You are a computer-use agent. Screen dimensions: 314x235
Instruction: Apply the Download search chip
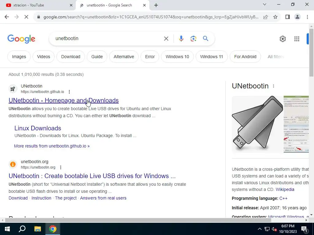tap(71, 57)
